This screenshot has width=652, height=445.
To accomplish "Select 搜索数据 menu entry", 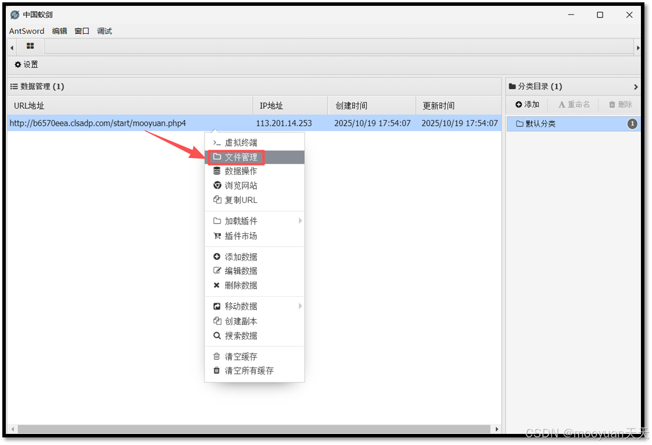I will [255, 335].
